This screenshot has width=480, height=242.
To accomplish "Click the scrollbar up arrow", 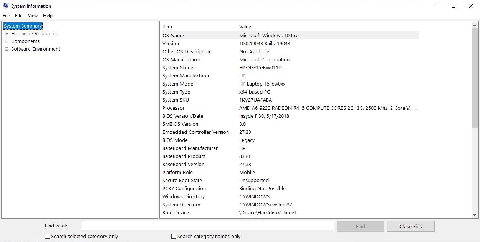I will click(x=475, y=25).
